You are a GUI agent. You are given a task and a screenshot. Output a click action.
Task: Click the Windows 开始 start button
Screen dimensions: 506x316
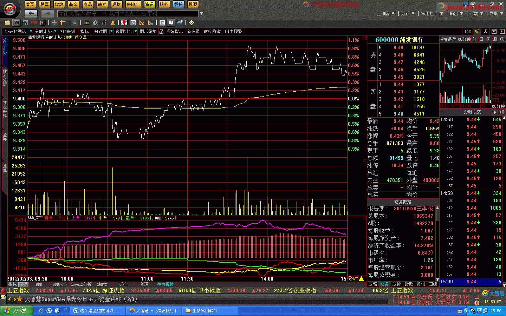click(x=17, y=310)
